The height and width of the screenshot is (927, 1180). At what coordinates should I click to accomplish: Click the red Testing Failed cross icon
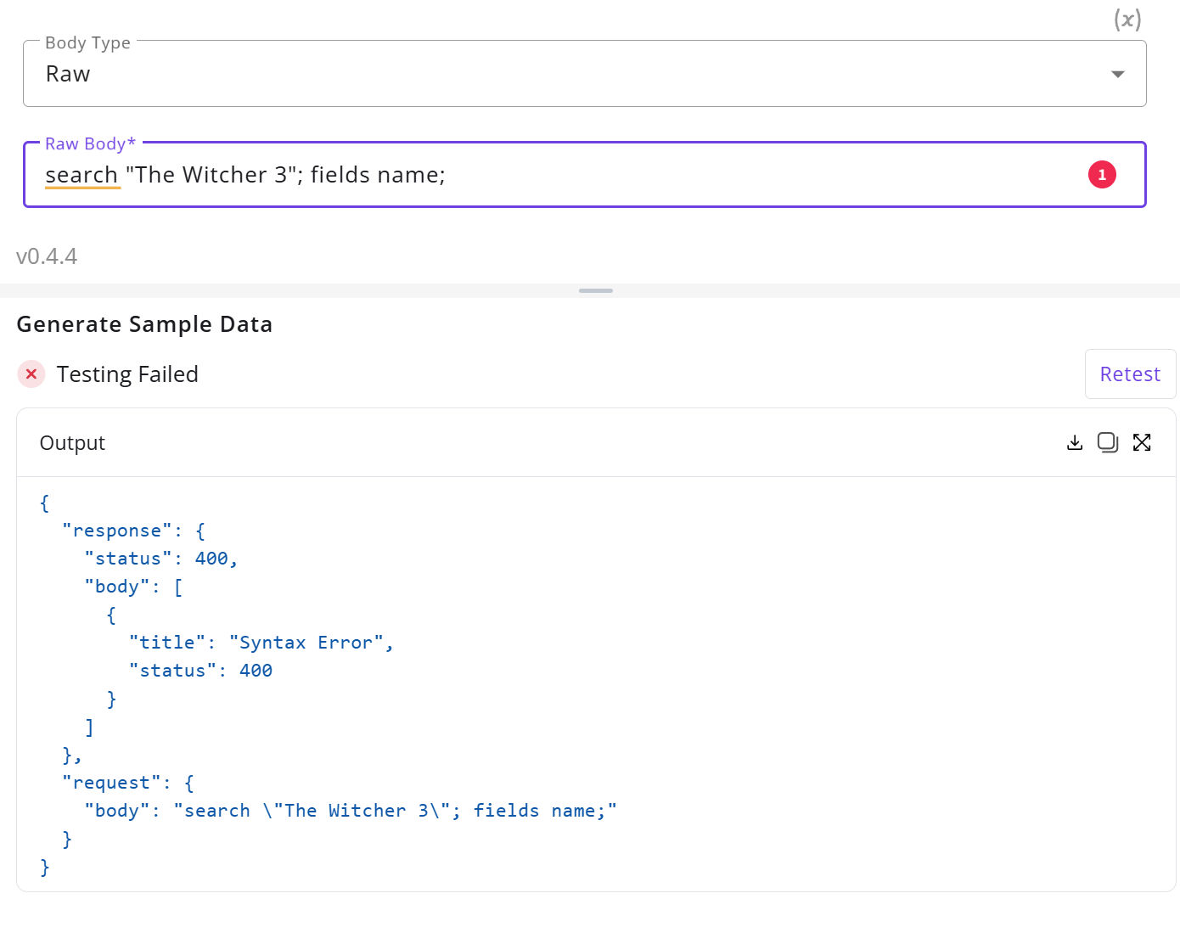[31, 374]
